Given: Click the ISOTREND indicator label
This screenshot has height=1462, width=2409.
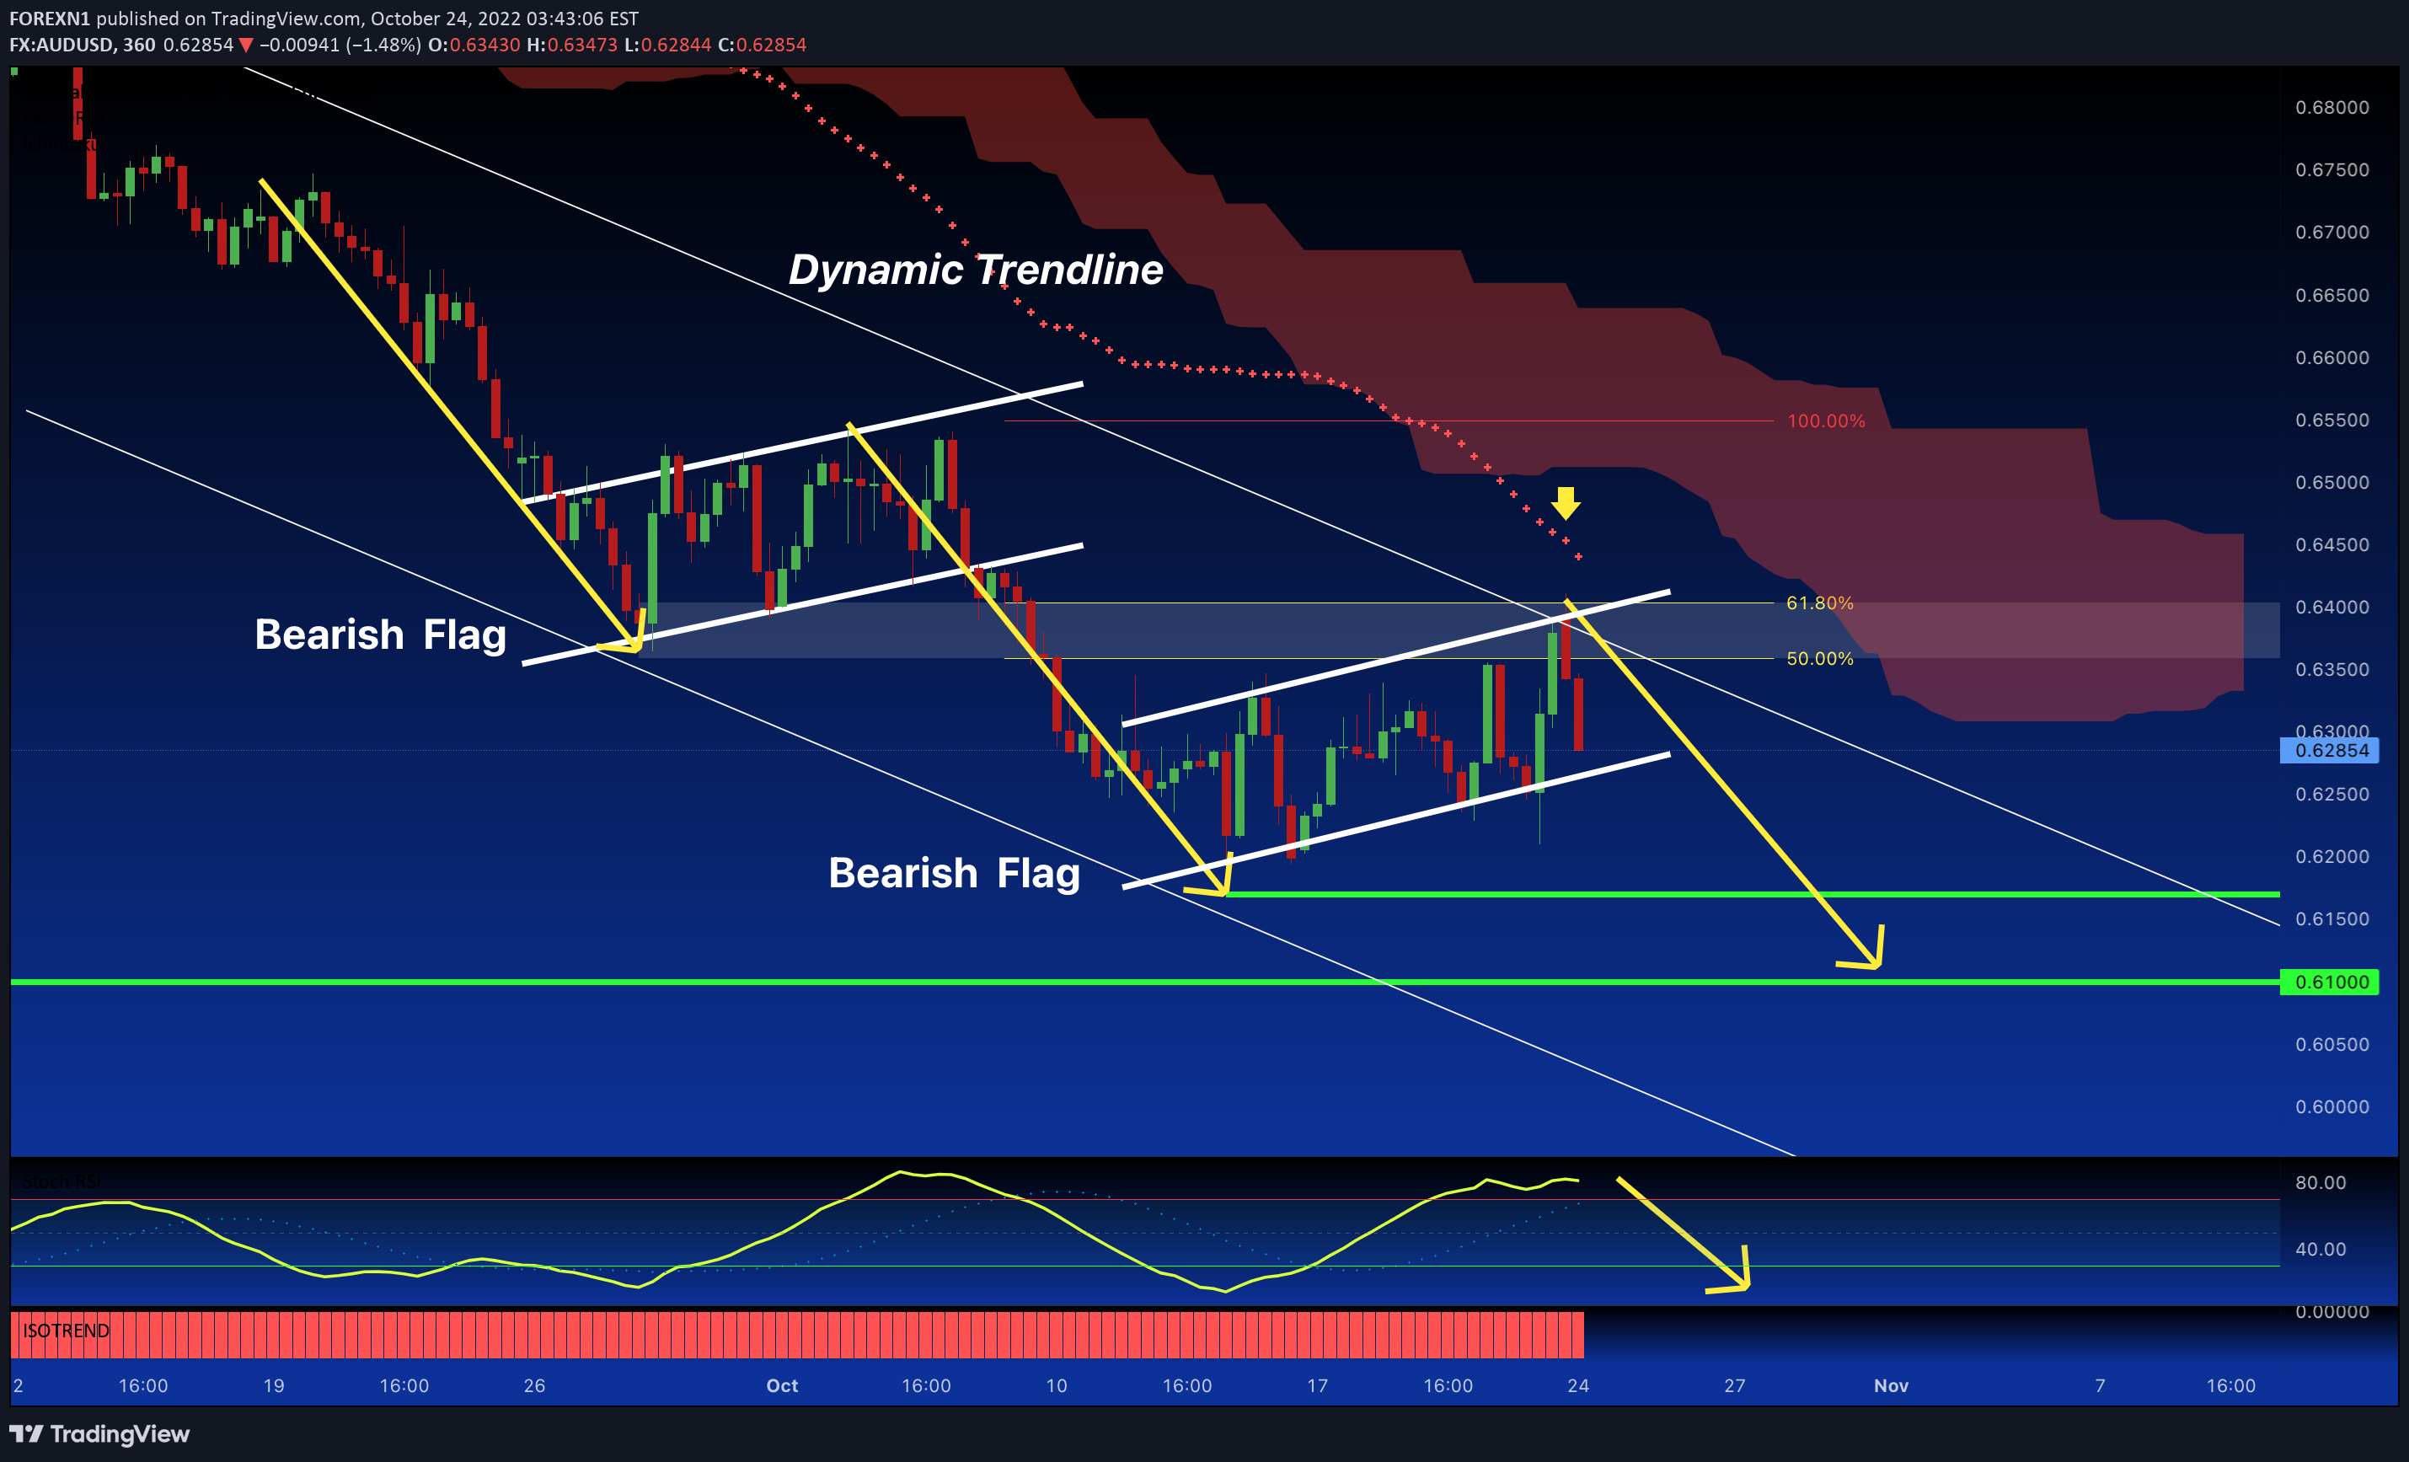Looking at the screenshot, I should point(66,1331).
